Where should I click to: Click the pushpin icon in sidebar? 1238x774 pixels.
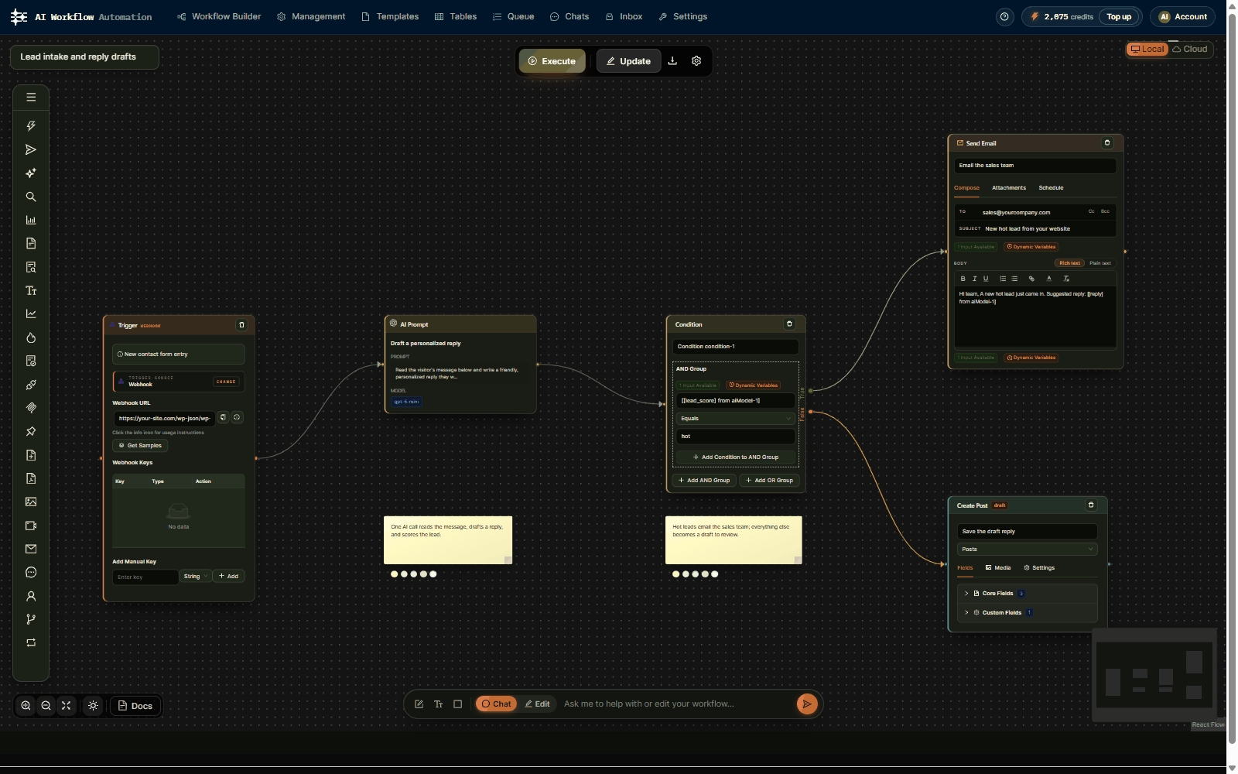coord(31,431)
